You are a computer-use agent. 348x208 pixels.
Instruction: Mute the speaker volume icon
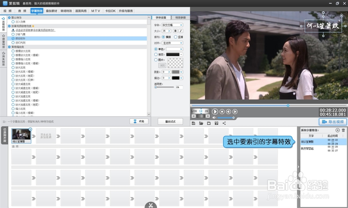point(214,118)
